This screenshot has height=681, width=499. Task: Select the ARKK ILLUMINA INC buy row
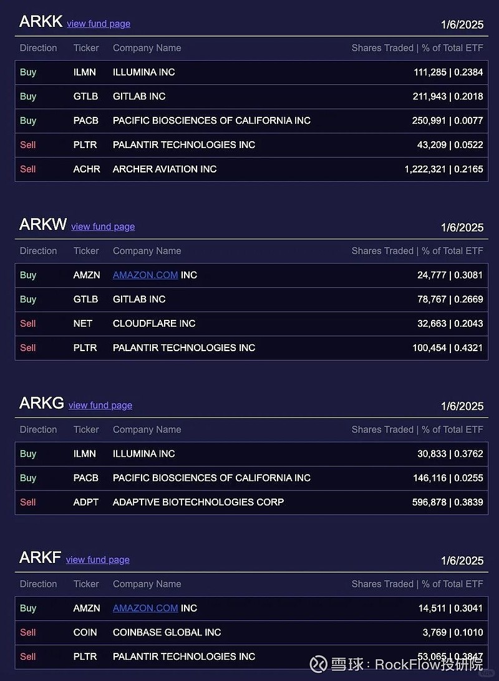(x=251, y=72)
